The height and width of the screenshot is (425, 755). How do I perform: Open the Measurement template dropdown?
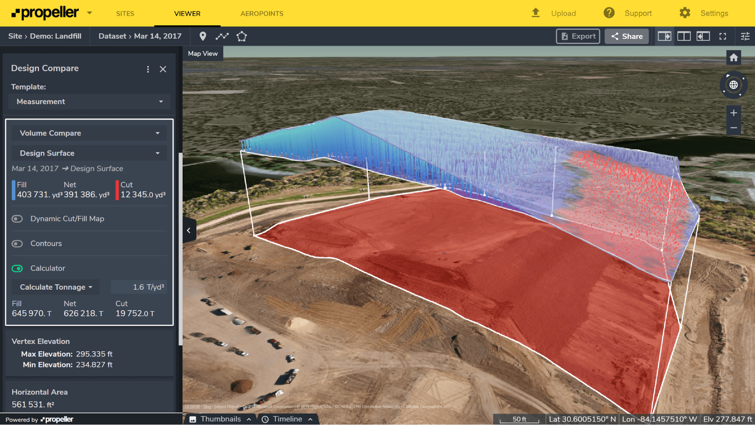[89, 101]
